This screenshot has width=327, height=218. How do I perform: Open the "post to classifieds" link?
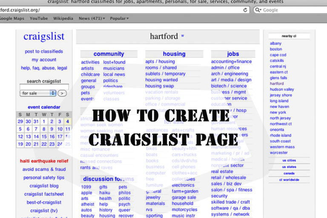[44, 52]
